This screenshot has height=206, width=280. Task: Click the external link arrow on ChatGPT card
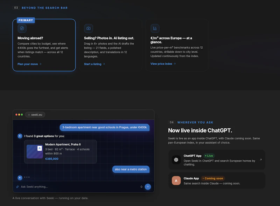coord(261,159)
